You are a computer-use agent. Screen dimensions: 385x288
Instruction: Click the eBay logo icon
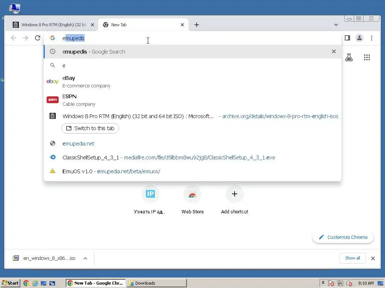coord(53,81)
